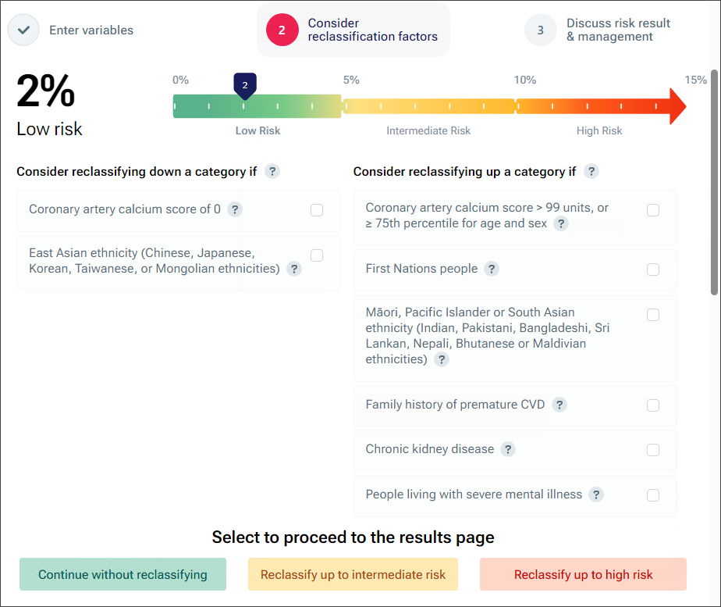Click the vertical scrollbar on the right

point(714,182)
